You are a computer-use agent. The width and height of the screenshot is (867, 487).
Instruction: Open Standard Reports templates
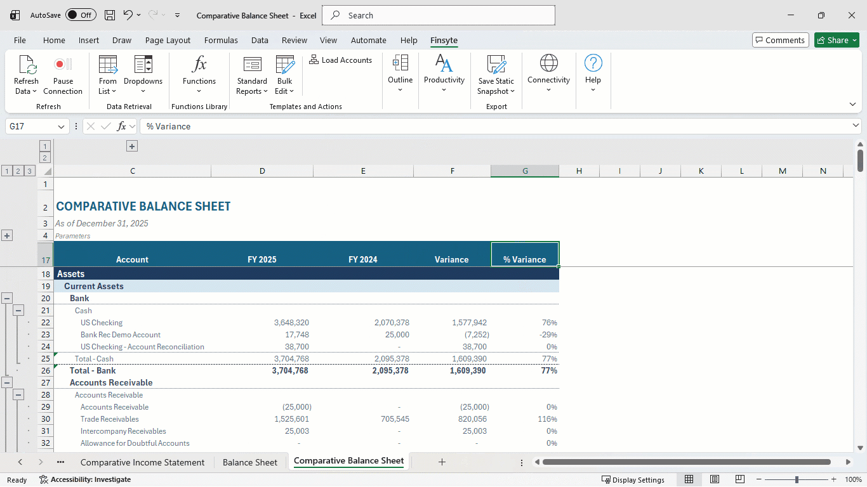[252, 75]
